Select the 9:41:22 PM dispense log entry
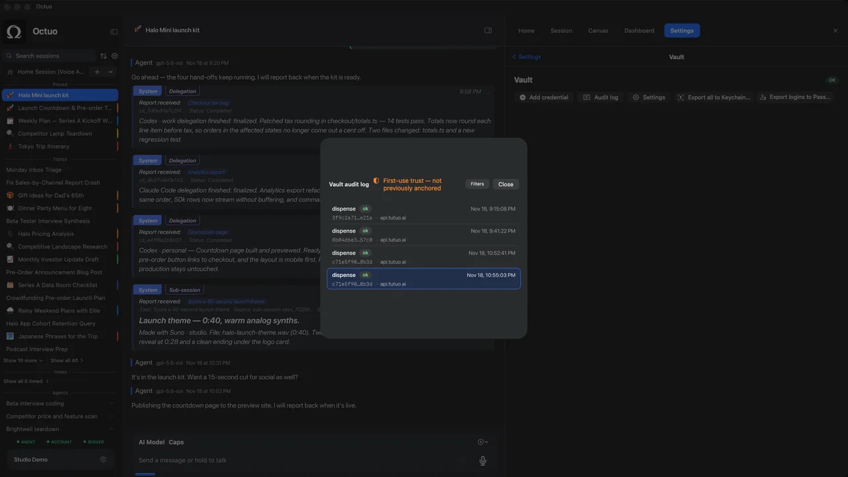This screenshot has width=848, height=477. pos(424,235)
